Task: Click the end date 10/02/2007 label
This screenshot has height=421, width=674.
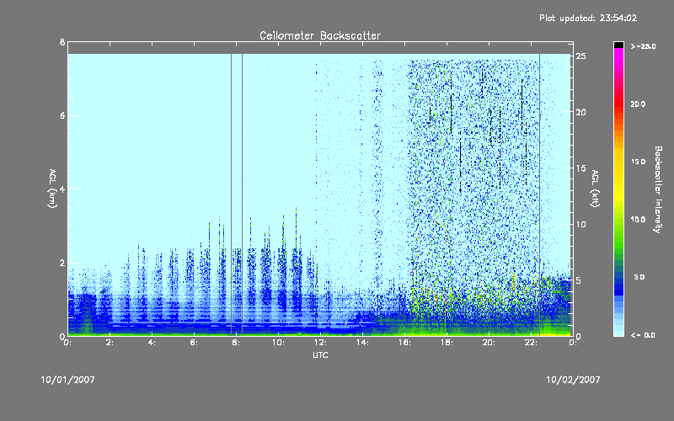Action: click(573, 380)
